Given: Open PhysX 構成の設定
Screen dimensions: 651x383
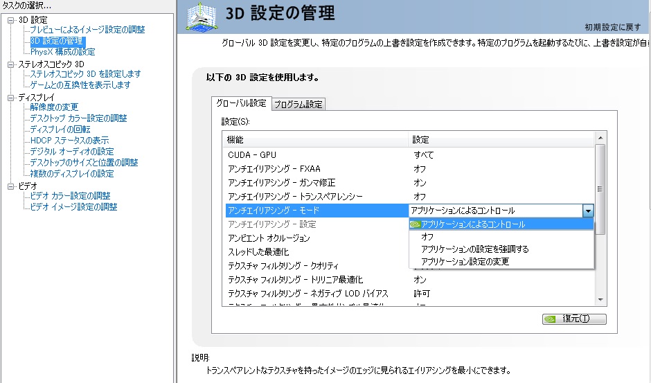Looking at the screenshot, I should (63, 52).
